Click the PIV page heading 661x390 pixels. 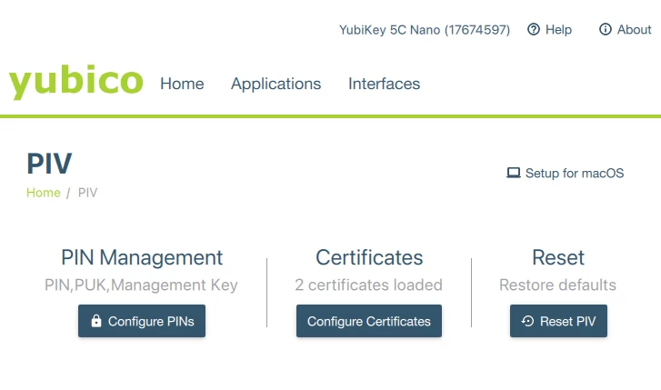tap(49, 164)
